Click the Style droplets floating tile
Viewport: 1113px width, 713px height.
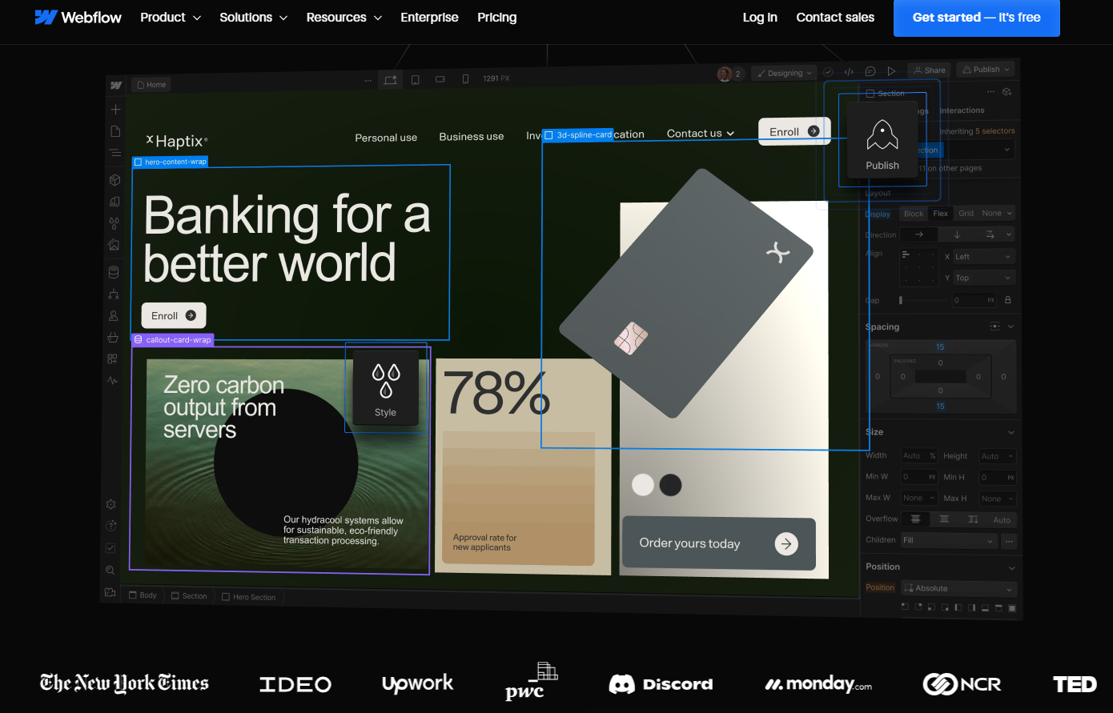click(386, 388)
